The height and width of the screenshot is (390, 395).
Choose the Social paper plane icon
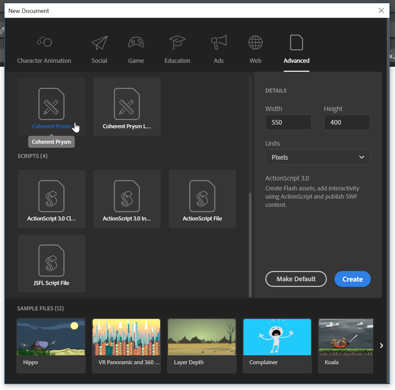100,42
